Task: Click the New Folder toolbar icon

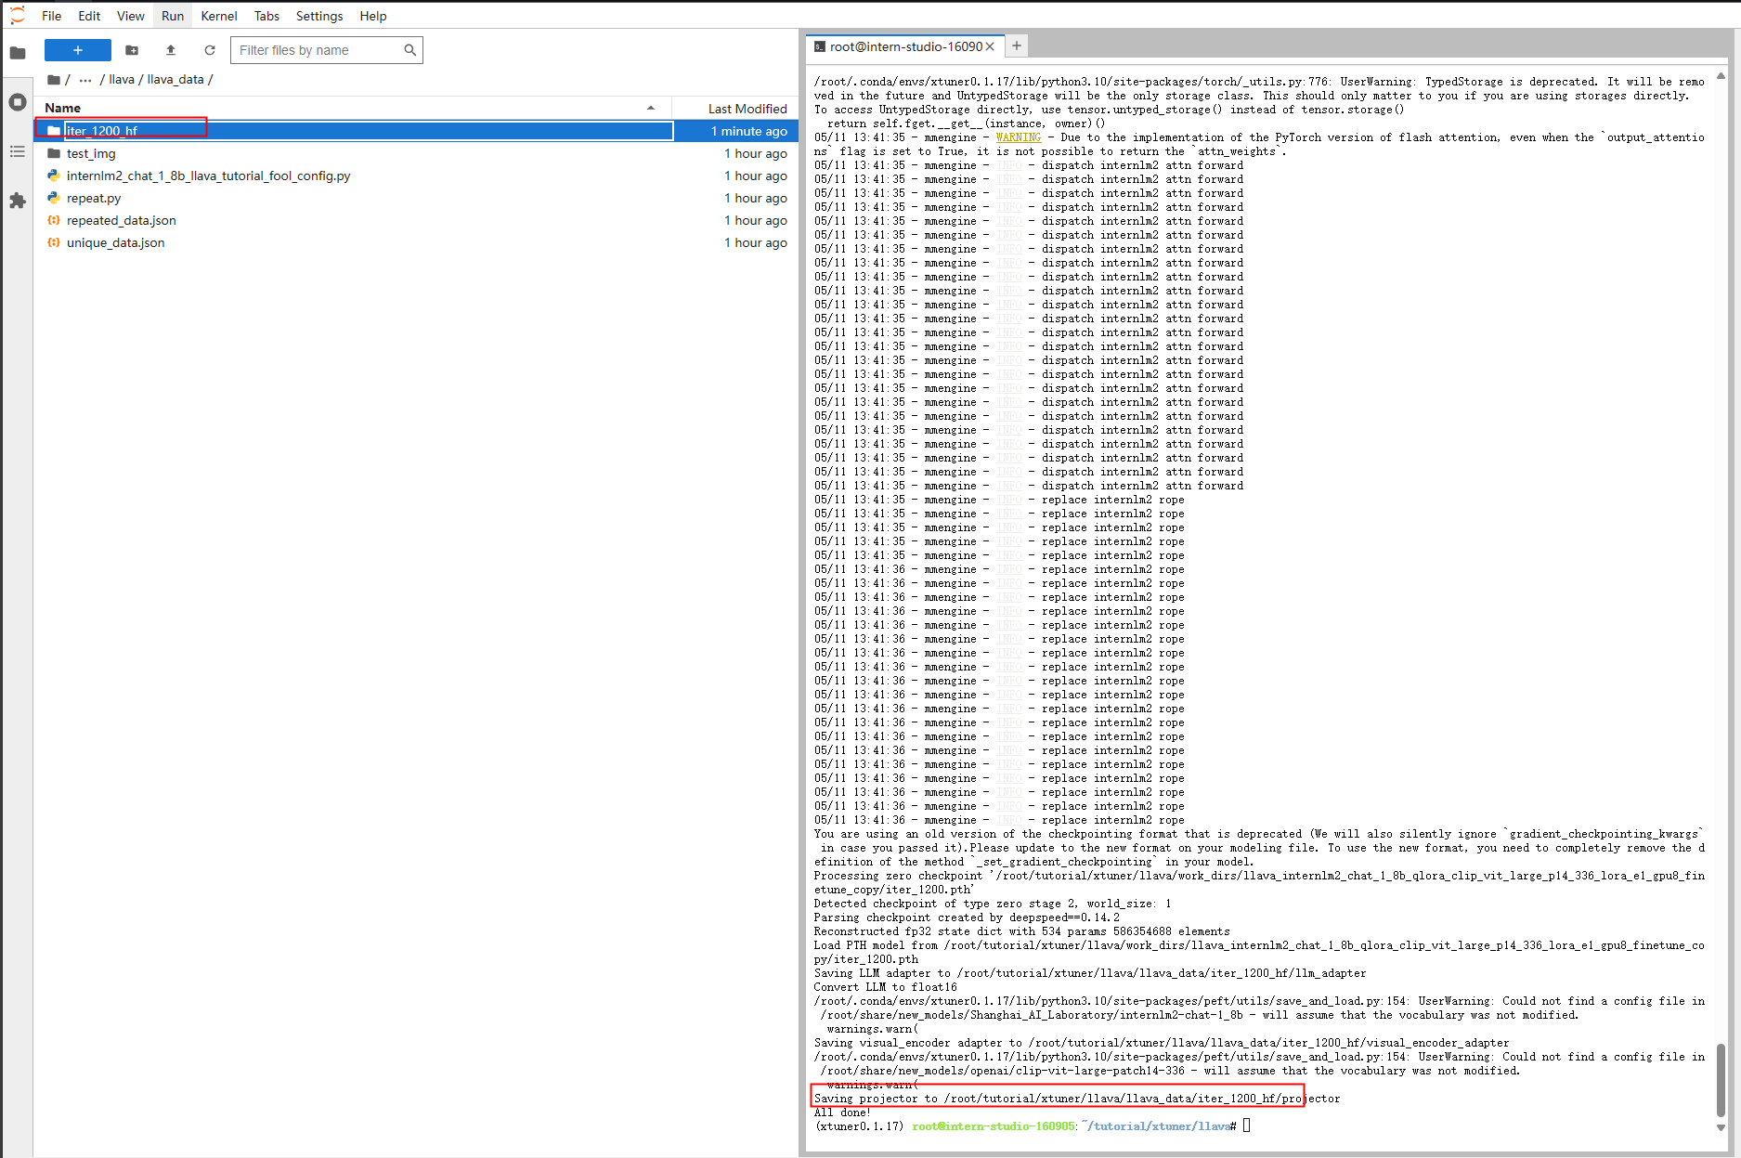Action: [132, 50]
